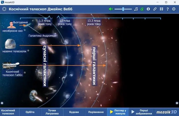179x116 pixels.
Task: Click the неозброєне око label
Action: 13,31
